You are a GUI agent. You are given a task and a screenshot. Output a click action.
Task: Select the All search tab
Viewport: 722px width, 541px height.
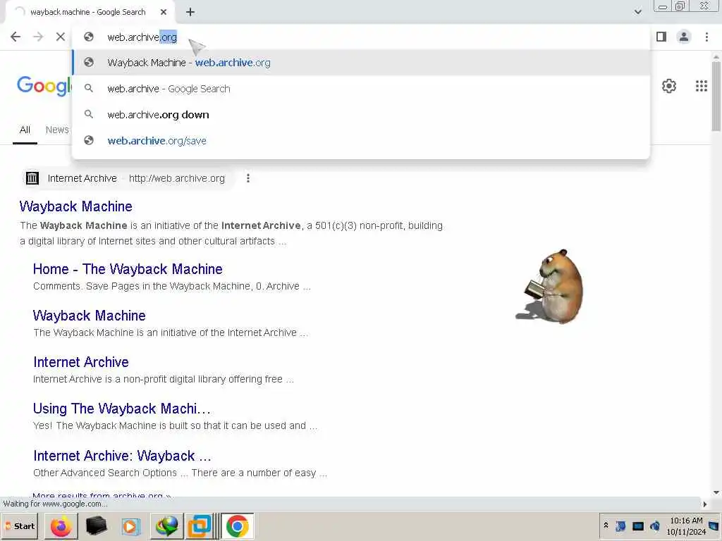coord(25,130)
